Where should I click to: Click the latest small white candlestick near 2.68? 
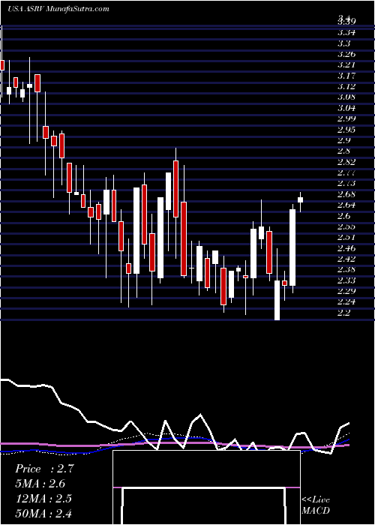(300, 200)
